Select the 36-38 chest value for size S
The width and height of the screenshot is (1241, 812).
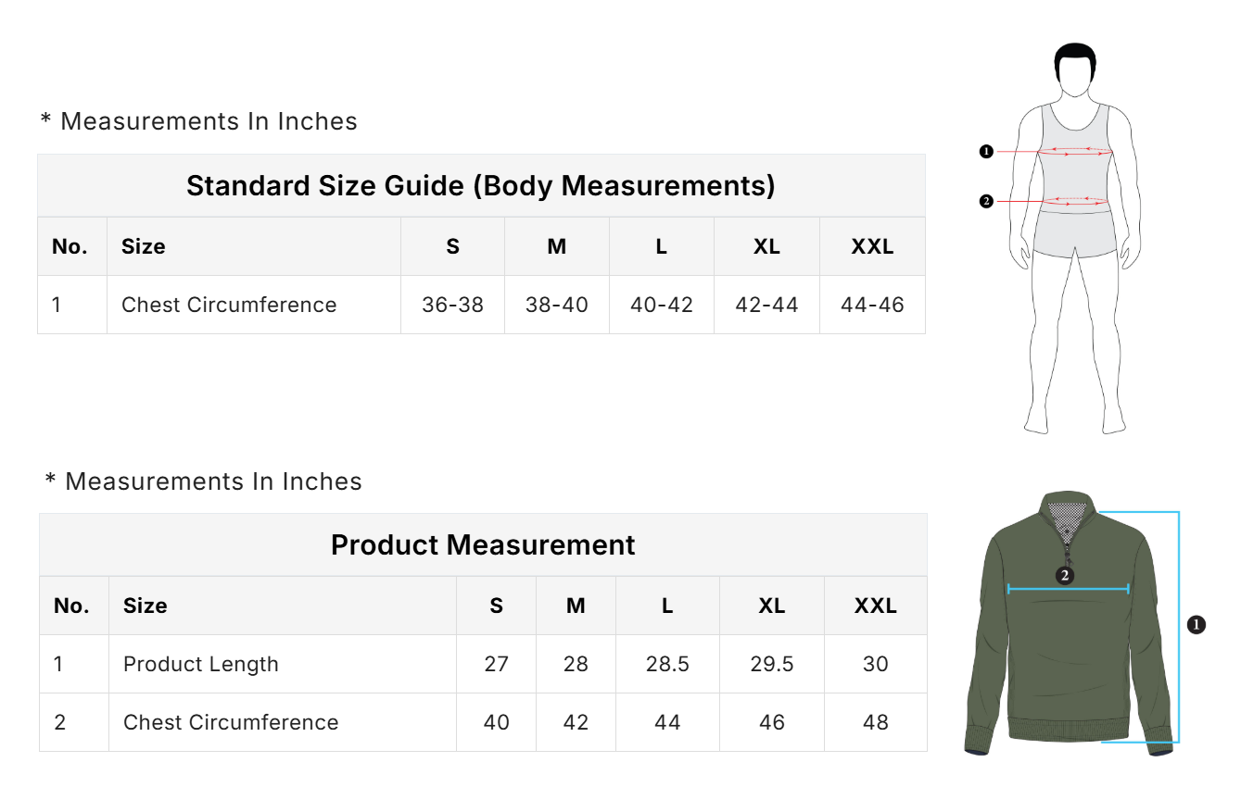click(x=452, y=305)
